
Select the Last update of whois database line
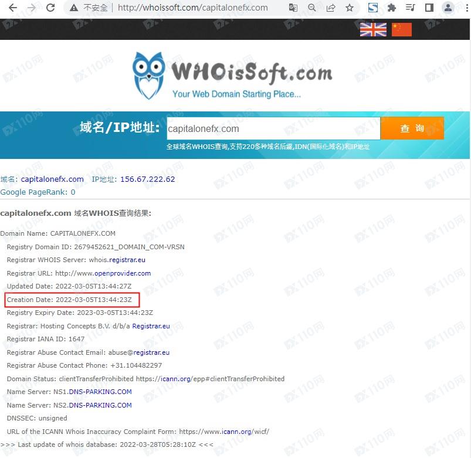point(107,445)
